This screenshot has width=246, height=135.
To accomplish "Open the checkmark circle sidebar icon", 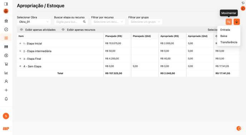I will coord(6,29).
